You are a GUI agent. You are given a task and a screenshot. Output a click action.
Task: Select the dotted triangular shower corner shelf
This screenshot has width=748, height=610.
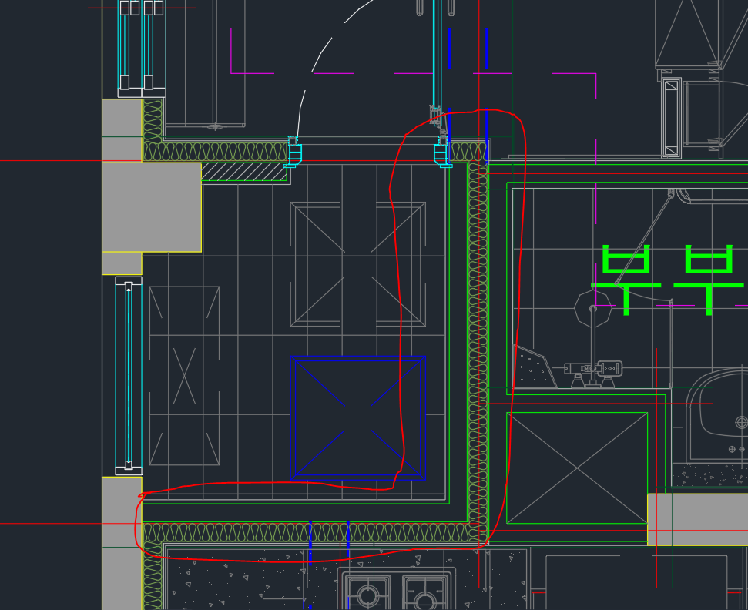pos(533,368)
